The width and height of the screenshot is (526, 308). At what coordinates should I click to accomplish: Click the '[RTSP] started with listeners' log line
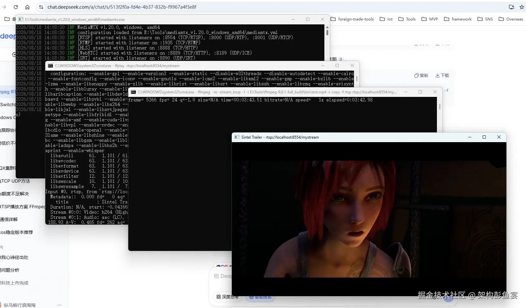[x=154, y=38]
